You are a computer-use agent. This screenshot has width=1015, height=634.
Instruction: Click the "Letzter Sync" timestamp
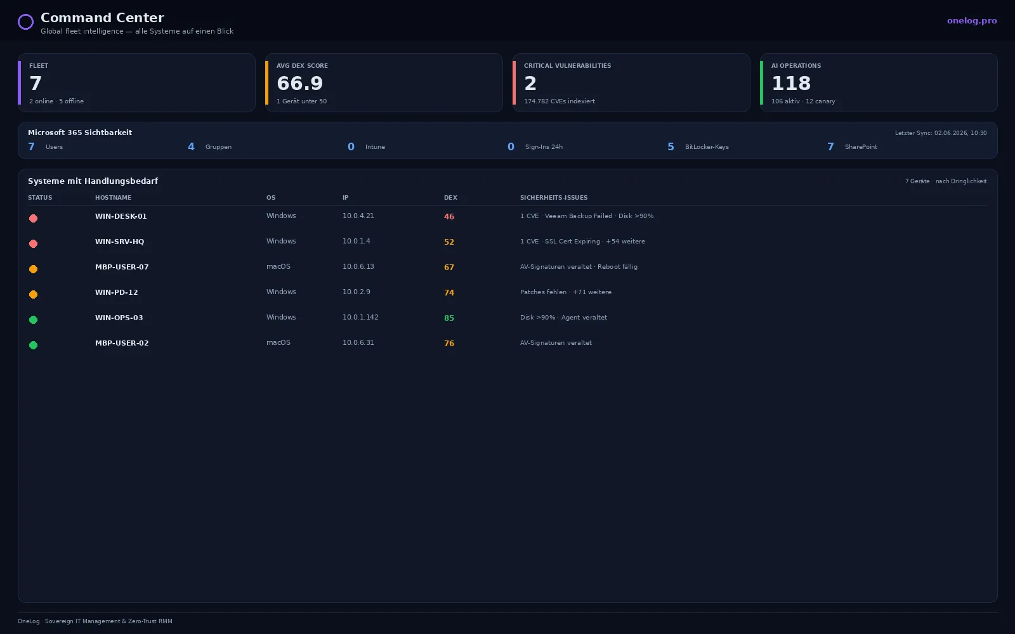941,133
